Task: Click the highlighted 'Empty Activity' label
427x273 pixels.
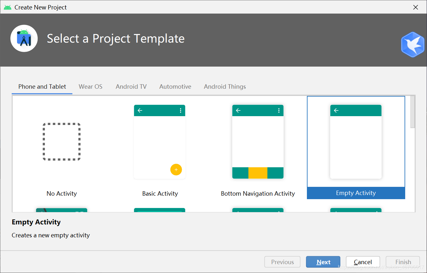Action: pyautogui.click(x=356, y=193)
